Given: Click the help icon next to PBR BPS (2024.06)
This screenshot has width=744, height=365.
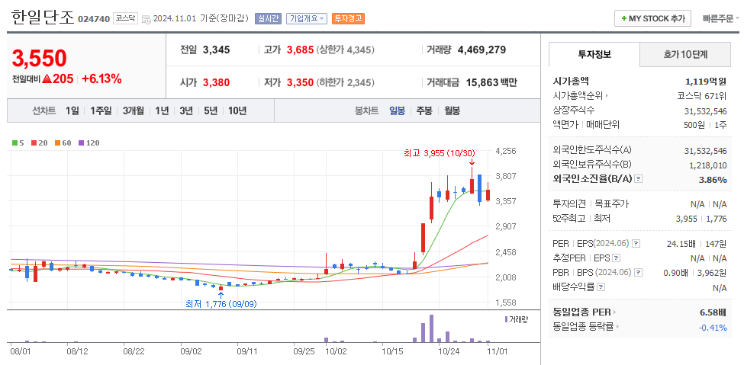Looking at the screenshot, I should click(x=638, y=273).
